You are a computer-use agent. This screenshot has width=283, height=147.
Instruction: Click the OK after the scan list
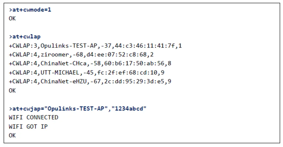[x=12, y=91]
